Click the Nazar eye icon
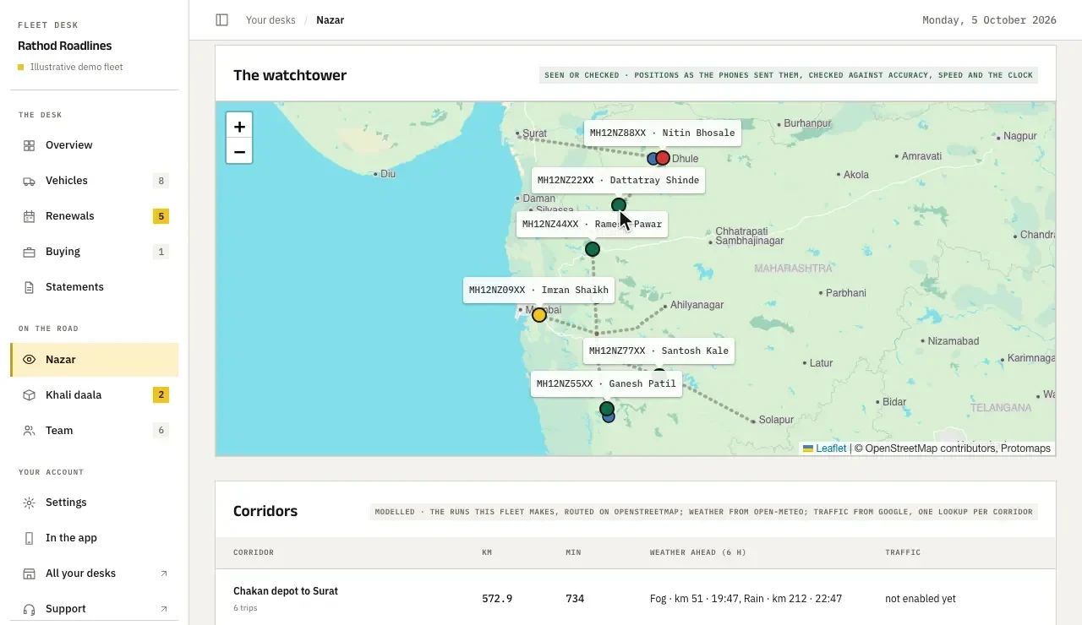1082x625 pixels. [29, 360]
